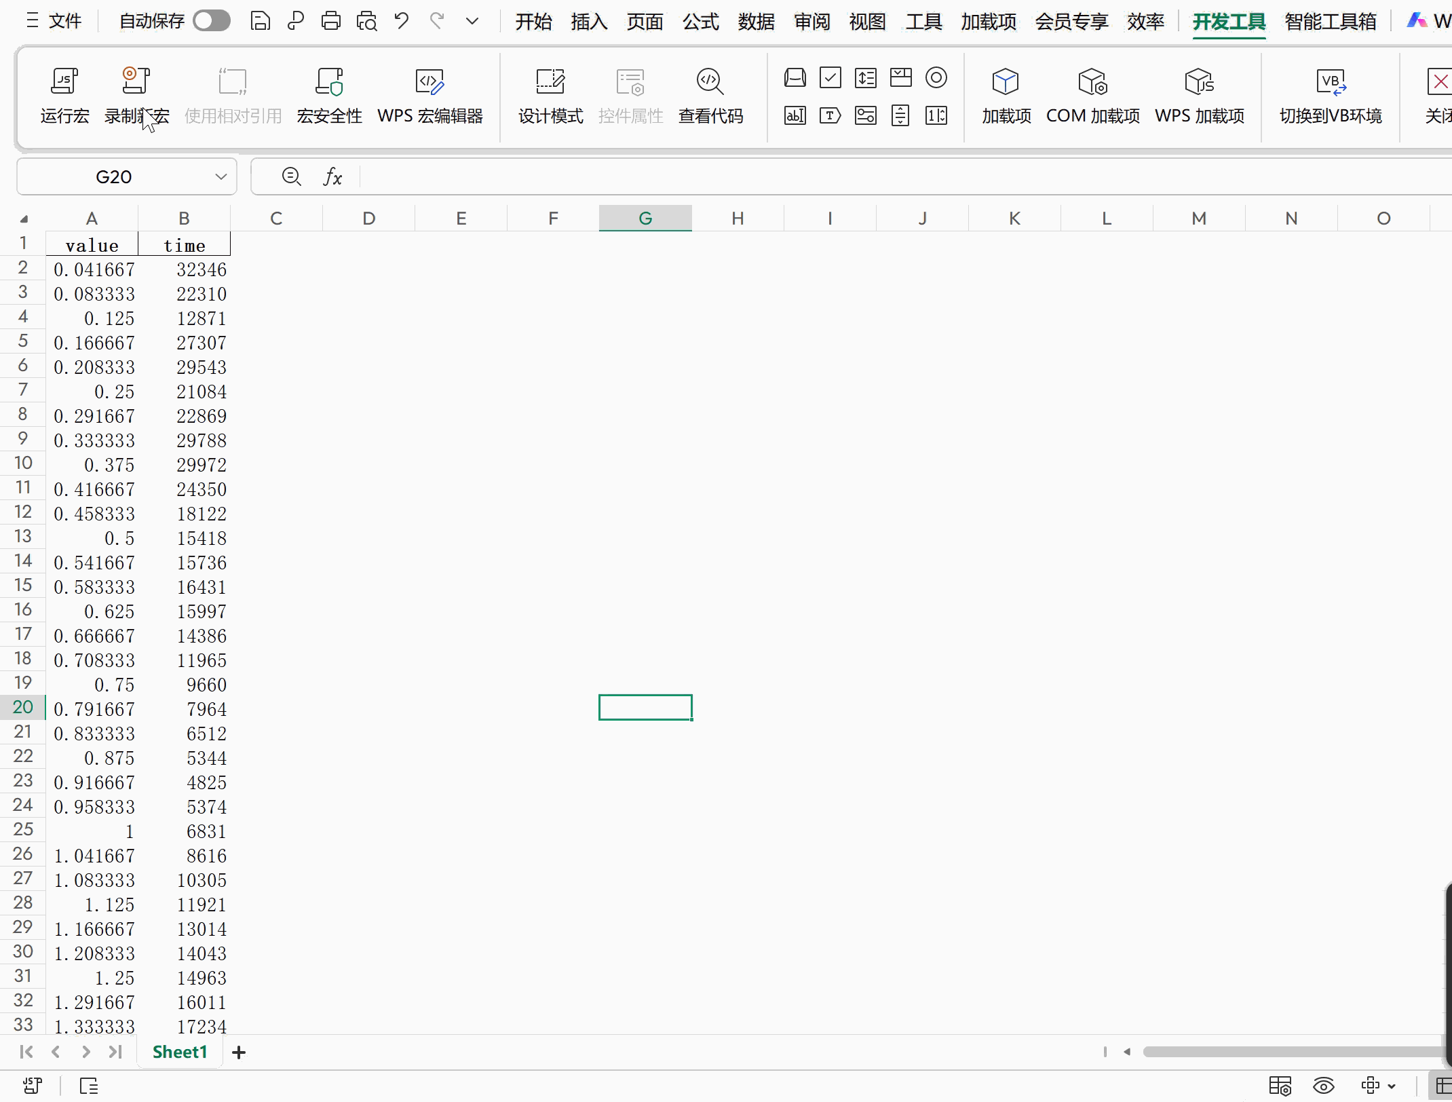This screenshot has width=1452, height=1102.
Task: Toggle the 自动保存 autosave switch
Action: tap(211, 21)
